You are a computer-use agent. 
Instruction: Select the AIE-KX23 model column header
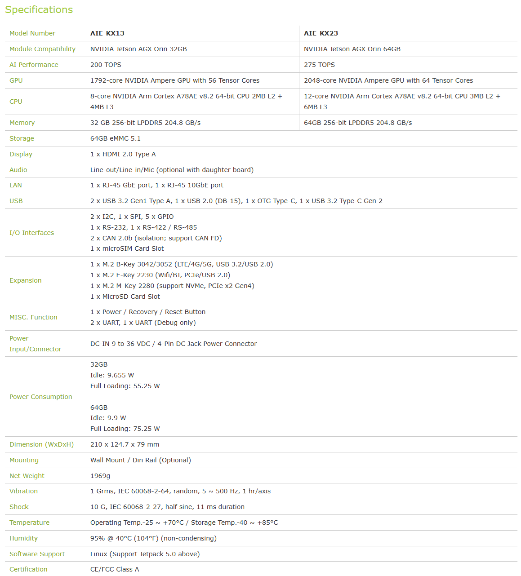(321, 33)
